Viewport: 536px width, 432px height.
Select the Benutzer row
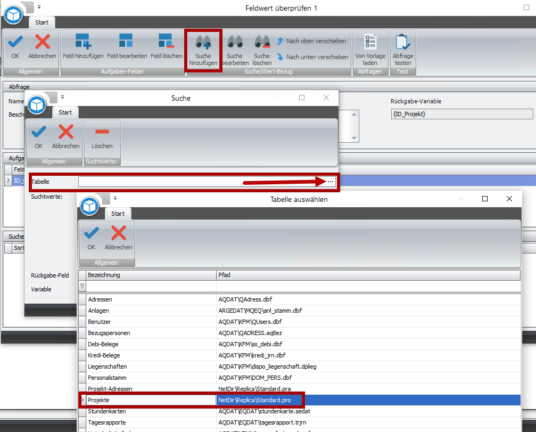pyautogui.click(x=299, y=322)
